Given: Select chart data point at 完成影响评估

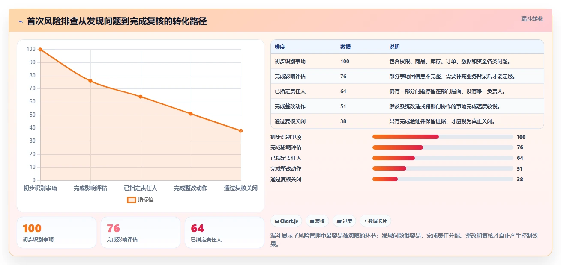Looking at the screenshot, I should [x=90, y=81].
